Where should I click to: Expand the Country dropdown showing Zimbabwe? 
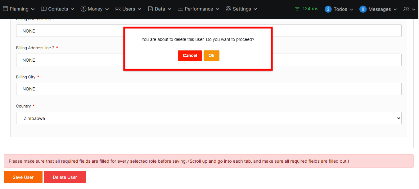click(x=209, y=118)
